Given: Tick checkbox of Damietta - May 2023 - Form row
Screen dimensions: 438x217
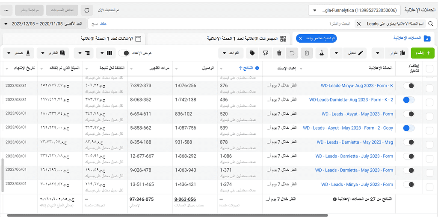Looking at the screenshot, I should (x=429, y=173).
